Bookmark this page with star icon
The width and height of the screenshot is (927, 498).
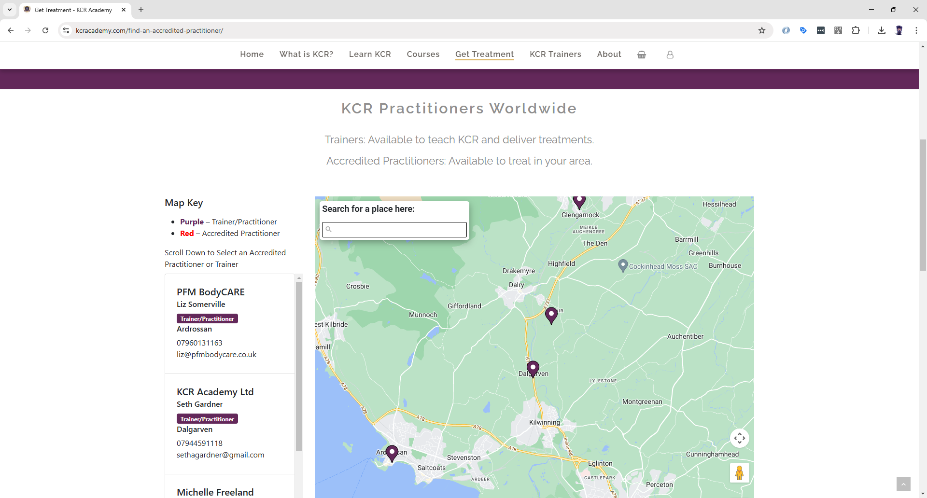click(x=762, y=30)
